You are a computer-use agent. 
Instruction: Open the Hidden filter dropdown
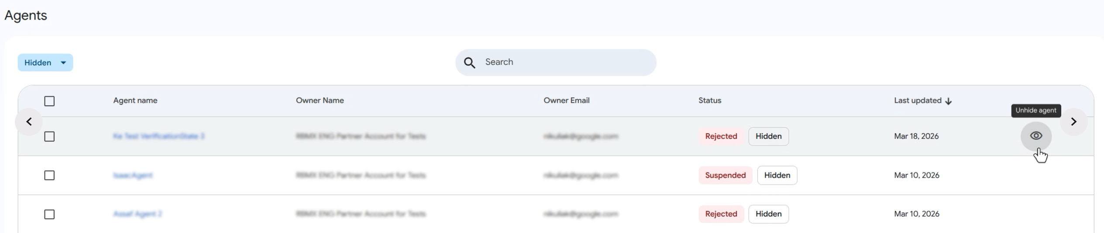click(x=45, y=63)
